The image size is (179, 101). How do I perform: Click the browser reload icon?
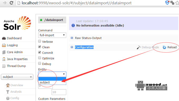point(11,3)
